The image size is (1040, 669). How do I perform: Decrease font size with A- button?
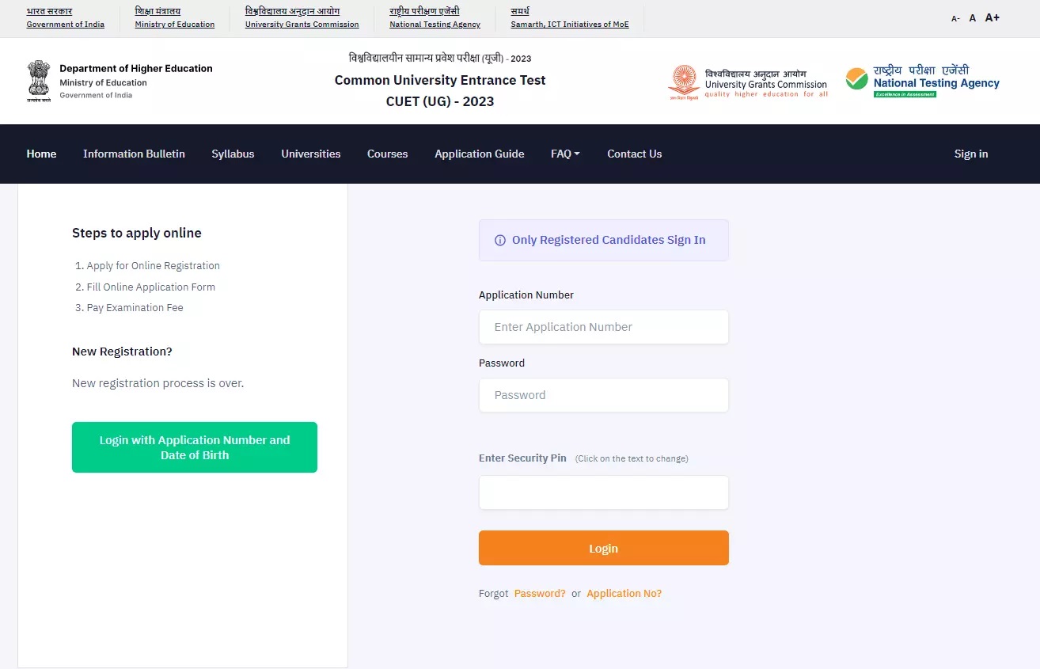click(955, 18)
